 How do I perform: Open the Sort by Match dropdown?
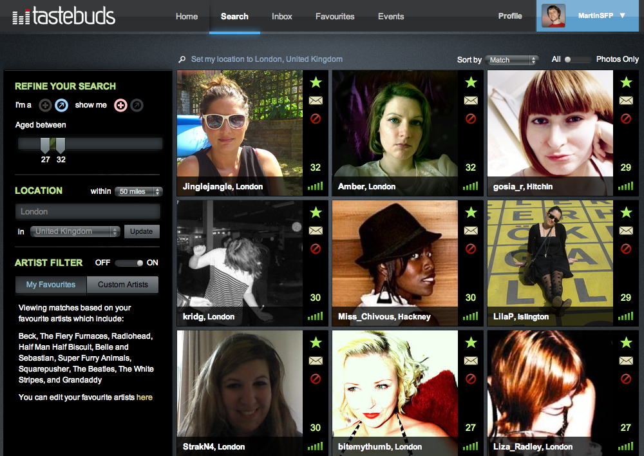[511, 60]
